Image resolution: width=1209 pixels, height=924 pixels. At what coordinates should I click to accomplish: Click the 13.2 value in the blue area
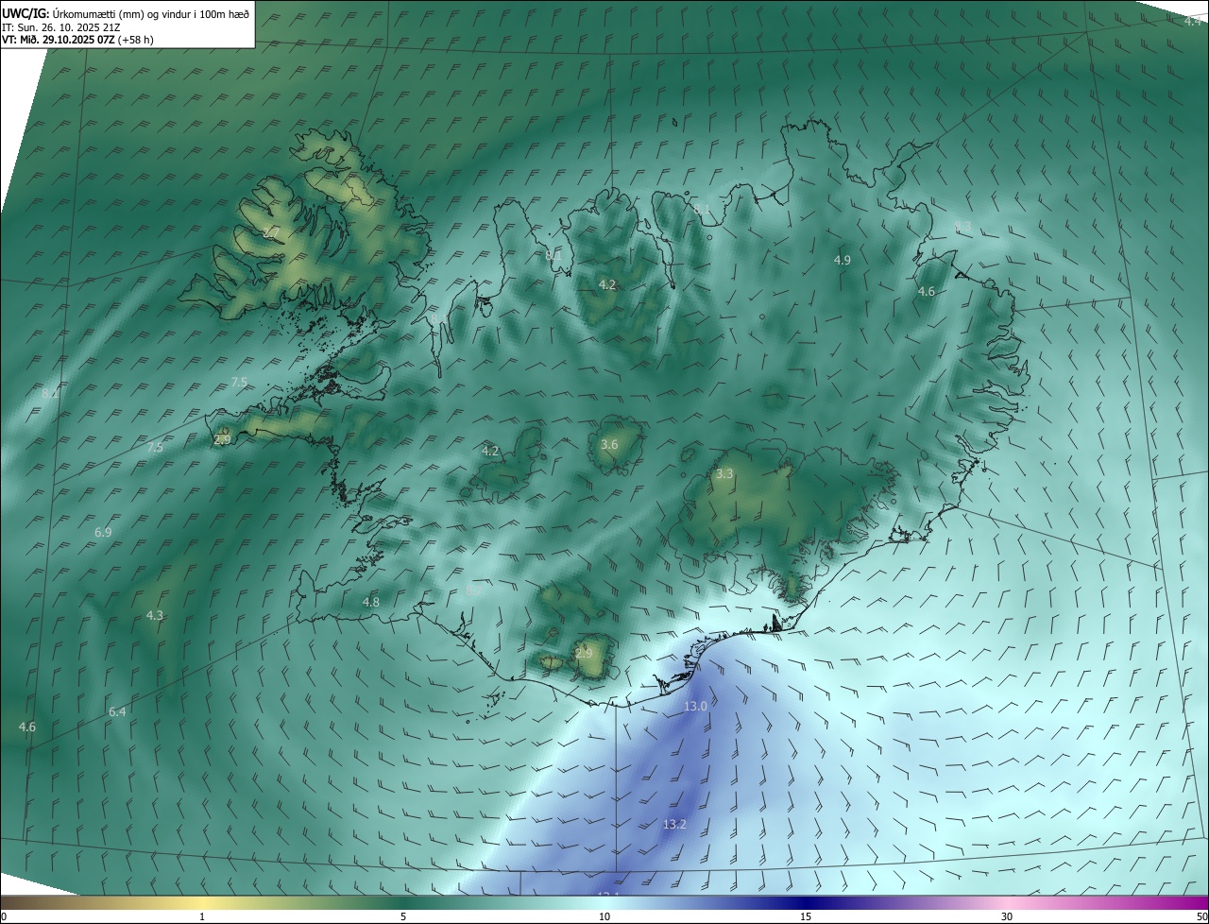tap(674, 825)
